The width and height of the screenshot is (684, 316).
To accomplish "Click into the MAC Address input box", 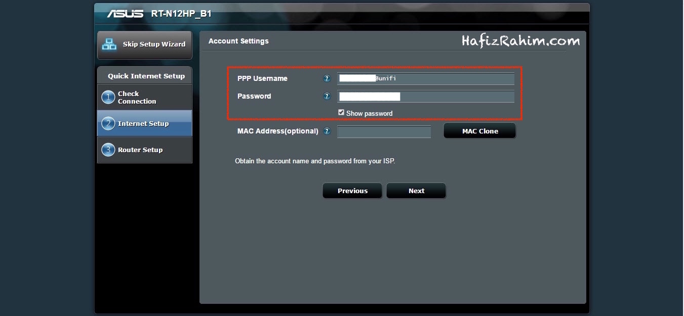I will (384, 131).
